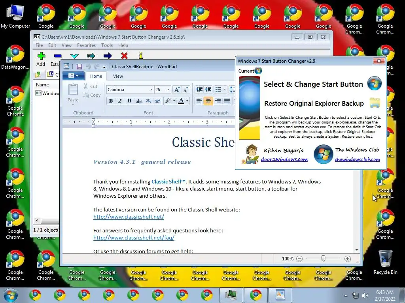The height and width of the screenshot is (303, 405).
Task: Select the My Computer desktop icon
Action: tap(15, 16)
